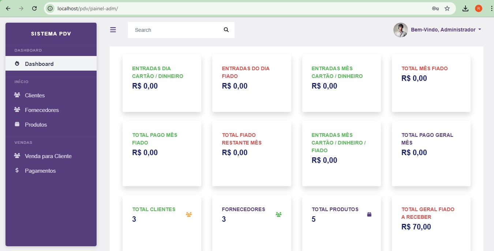Open Produtos via its briefcase icon
The width and height of the screenshot is (494, 251).
point(17,124)
